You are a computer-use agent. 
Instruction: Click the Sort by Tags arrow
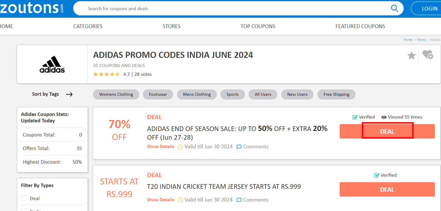coord(69,94)
